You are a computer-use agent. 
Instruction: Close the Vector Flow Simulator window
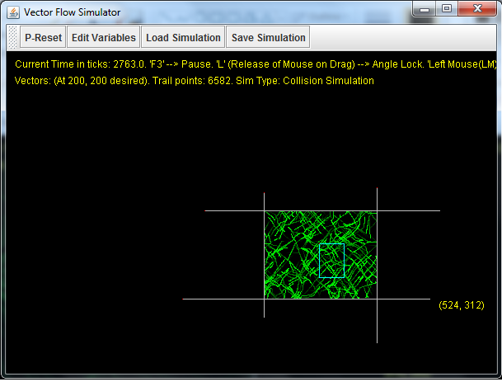coord(477,8)
